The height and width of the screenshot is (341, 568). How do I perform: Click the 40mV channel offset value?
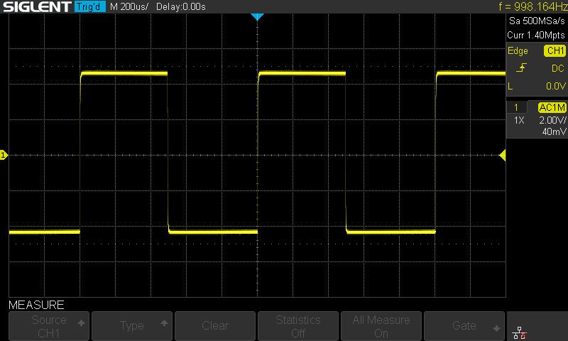tap(554, 131)
